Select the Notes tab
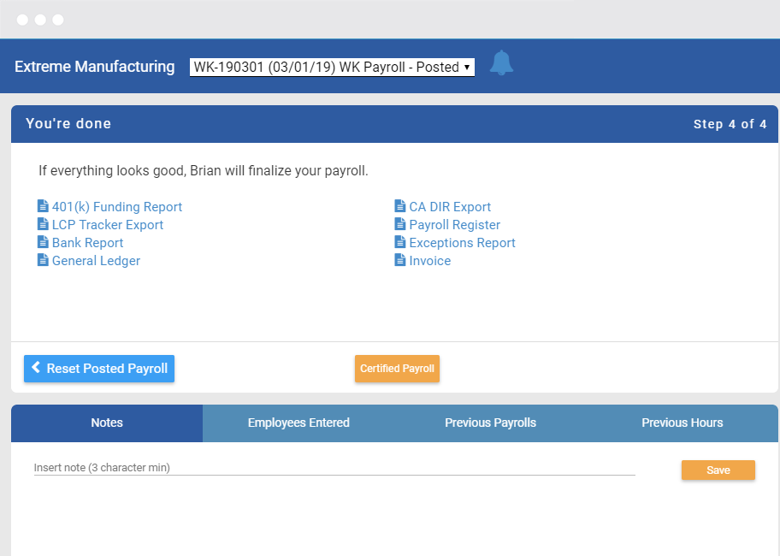 pyautogui.click(x=106, y=423)
